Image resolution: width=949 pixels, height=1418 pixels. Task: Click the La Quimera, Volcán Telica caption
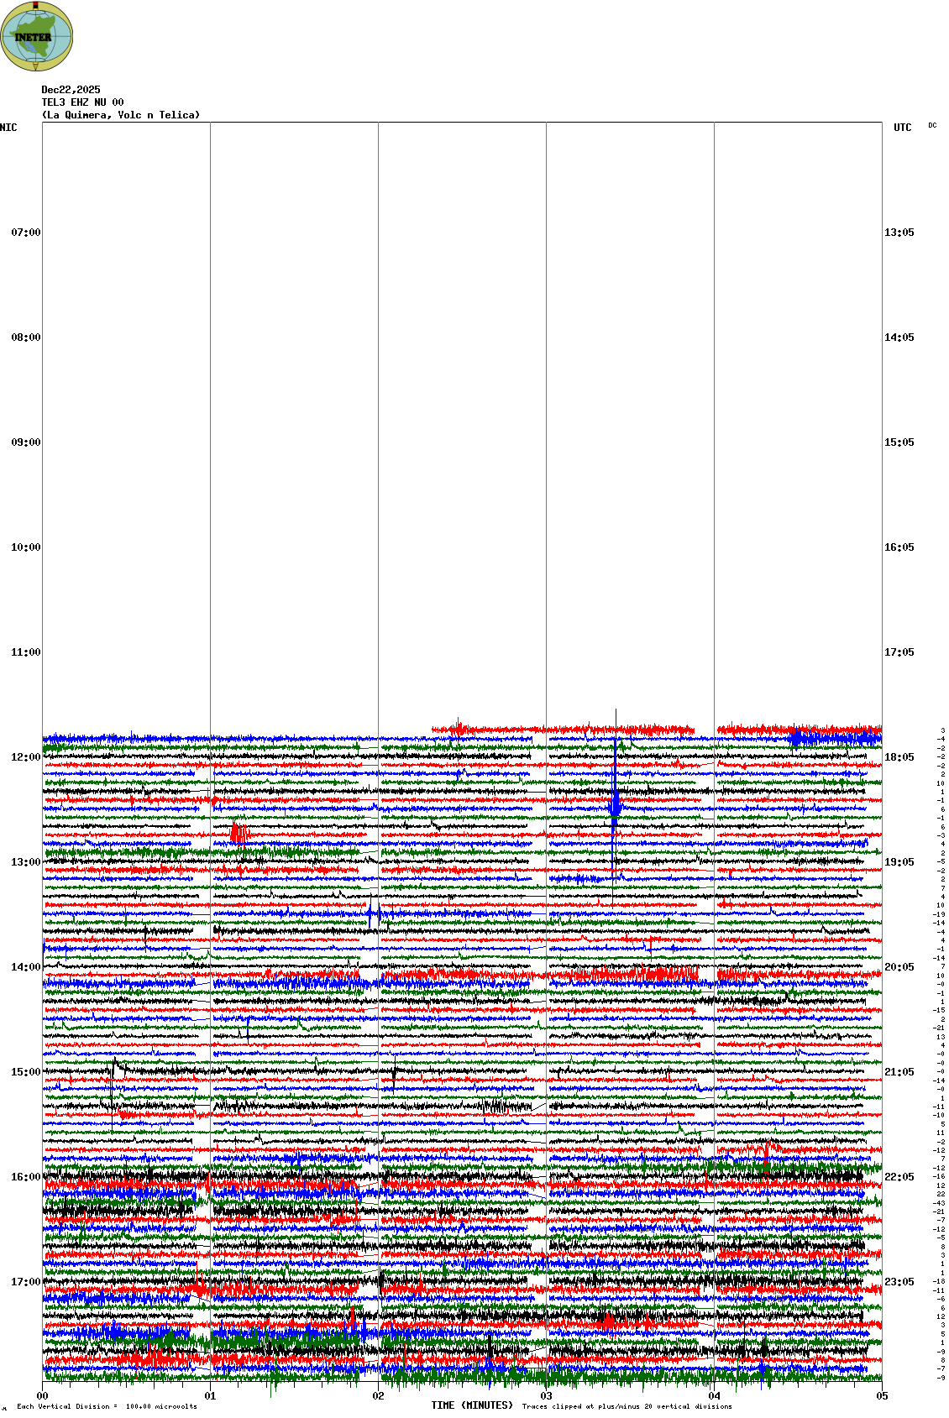point(121,115)
